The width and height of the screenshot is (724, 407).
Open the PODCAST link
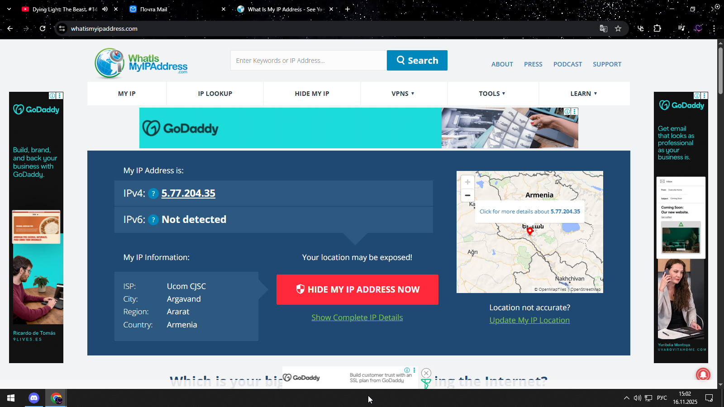click(x=567, y=64)
